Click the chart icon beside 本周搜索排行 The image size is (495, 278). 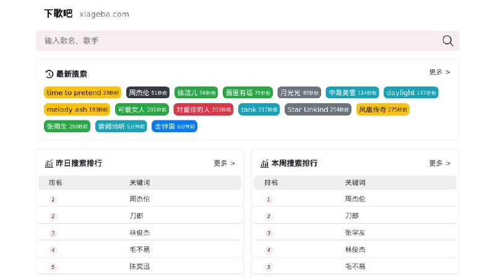[264, 164]
